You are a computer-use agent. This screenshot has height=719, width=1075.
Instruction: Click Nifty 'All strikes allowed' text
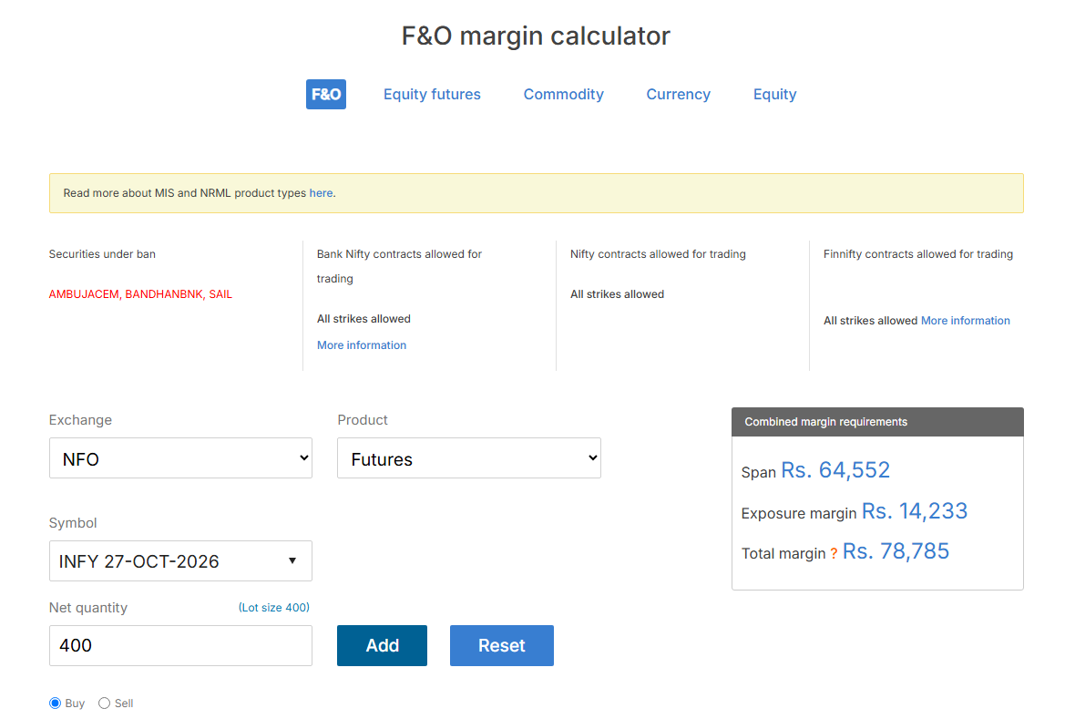[617, 293]
